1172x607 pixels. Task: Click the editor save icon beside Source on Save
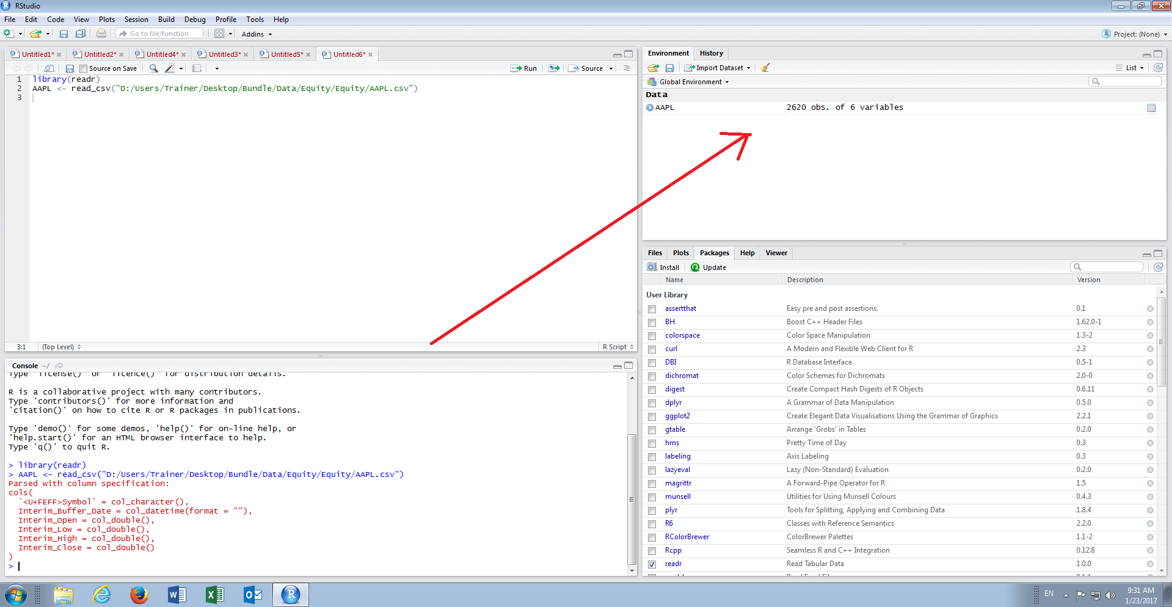click(70, 68)
